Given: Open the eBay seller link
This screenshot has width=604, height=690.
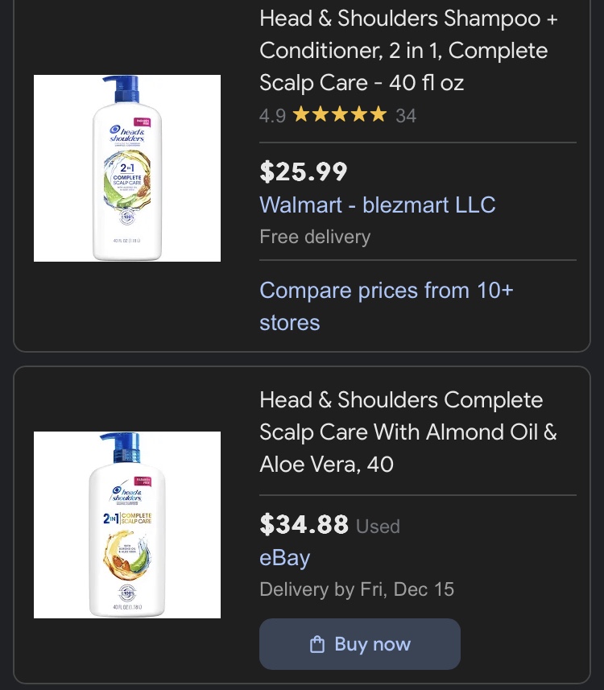Looking at the screenshot, I should click(x=284, y=558).
